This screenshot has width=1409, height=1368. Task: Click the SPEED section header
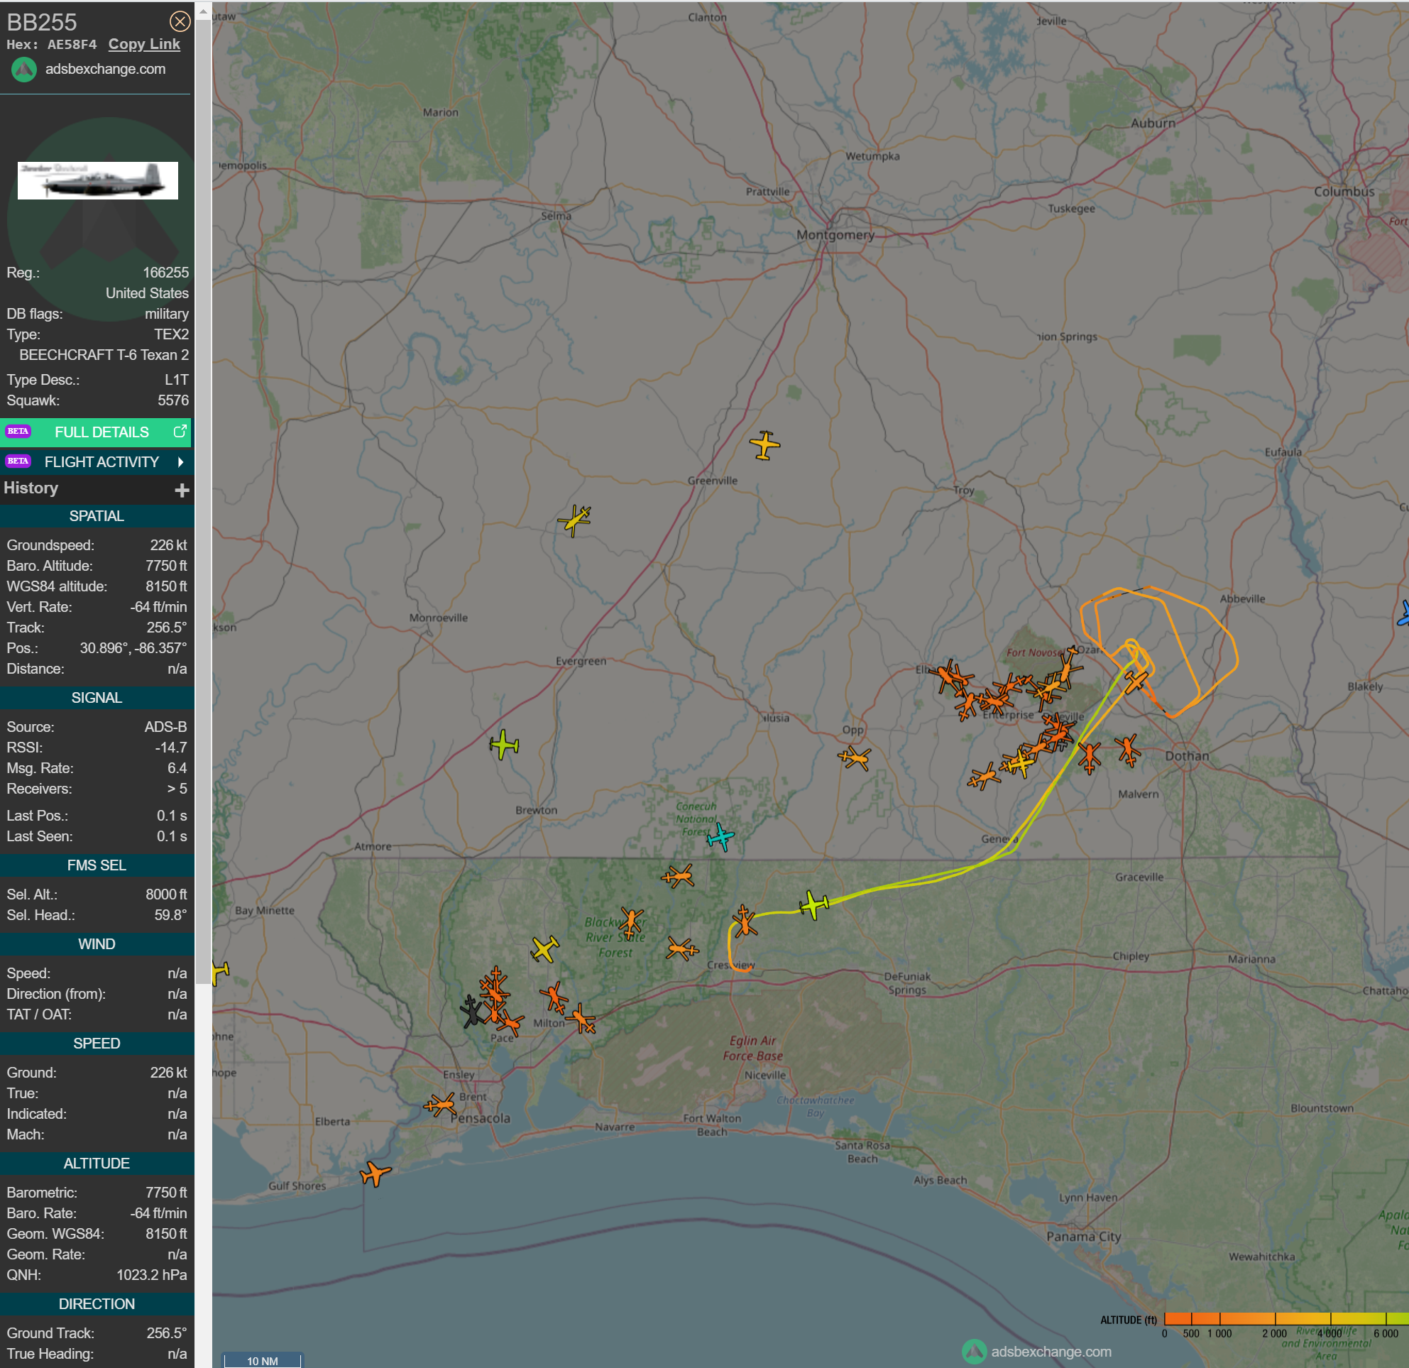pos(97,1044)
